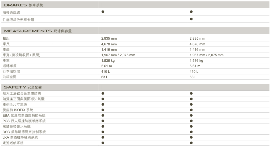Click second-column dot for 車側全尺寸氣簾
Viewport: 271px width, 147px height.
(191, 104)
